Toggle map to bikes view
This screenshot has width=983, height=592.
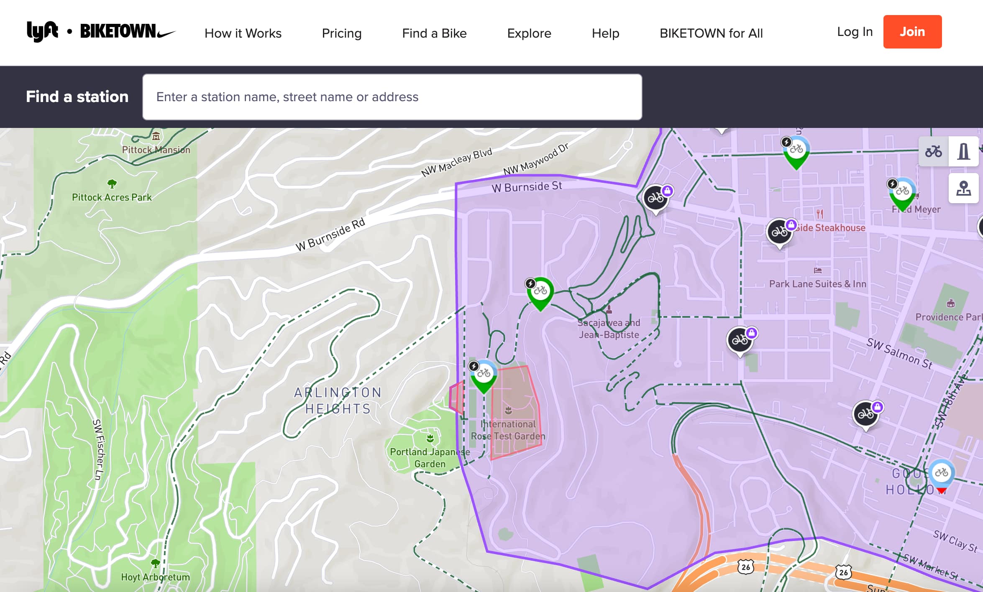tap(933, 151)
